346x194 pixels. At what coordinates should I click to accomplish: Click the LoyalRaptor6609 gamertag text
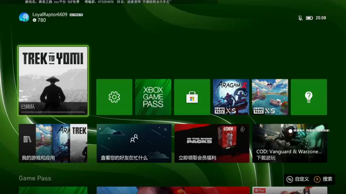[50, 15]
